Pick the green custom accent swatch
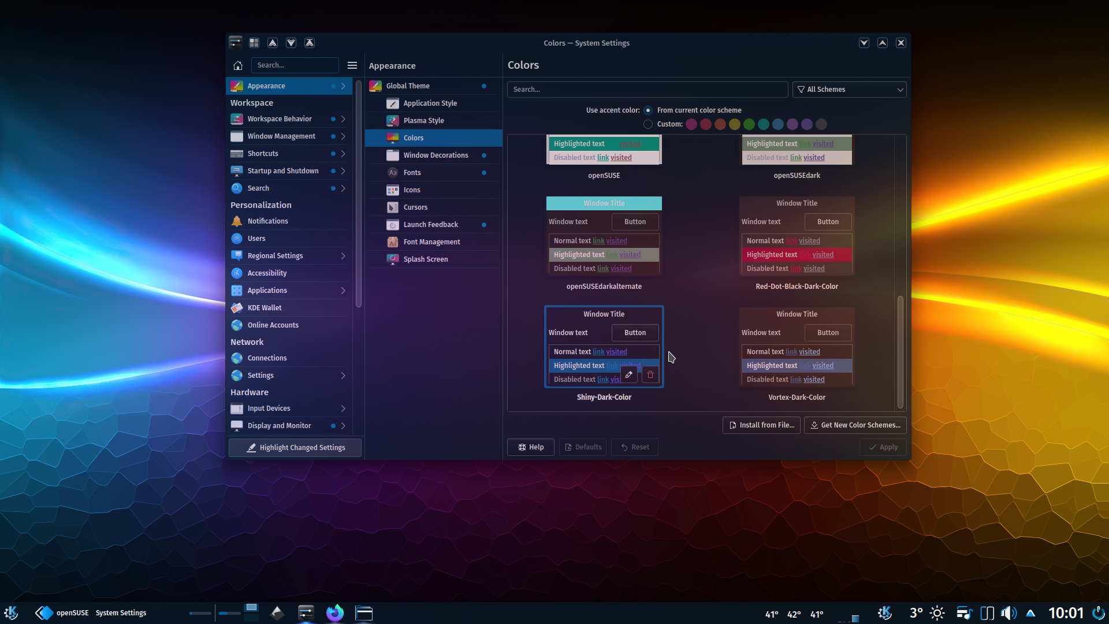The height and width of the screenshot is (624, 1109). point(749,124)
